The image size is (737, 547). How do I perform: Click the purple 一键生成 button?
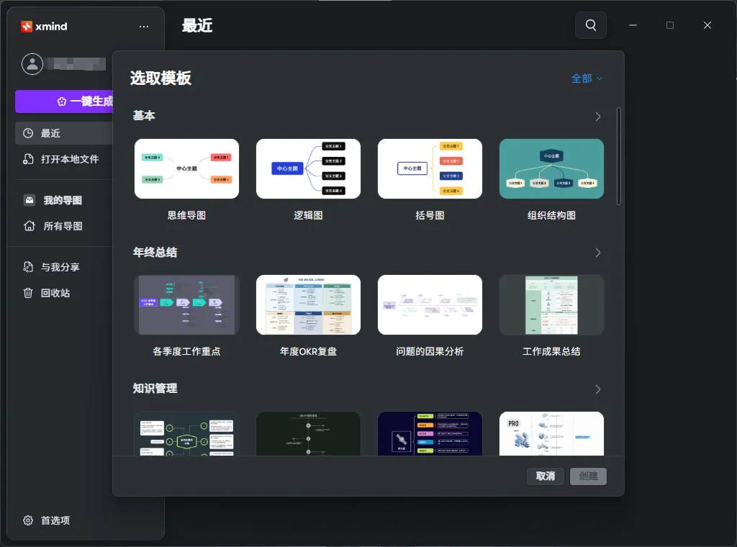point(64,101)
